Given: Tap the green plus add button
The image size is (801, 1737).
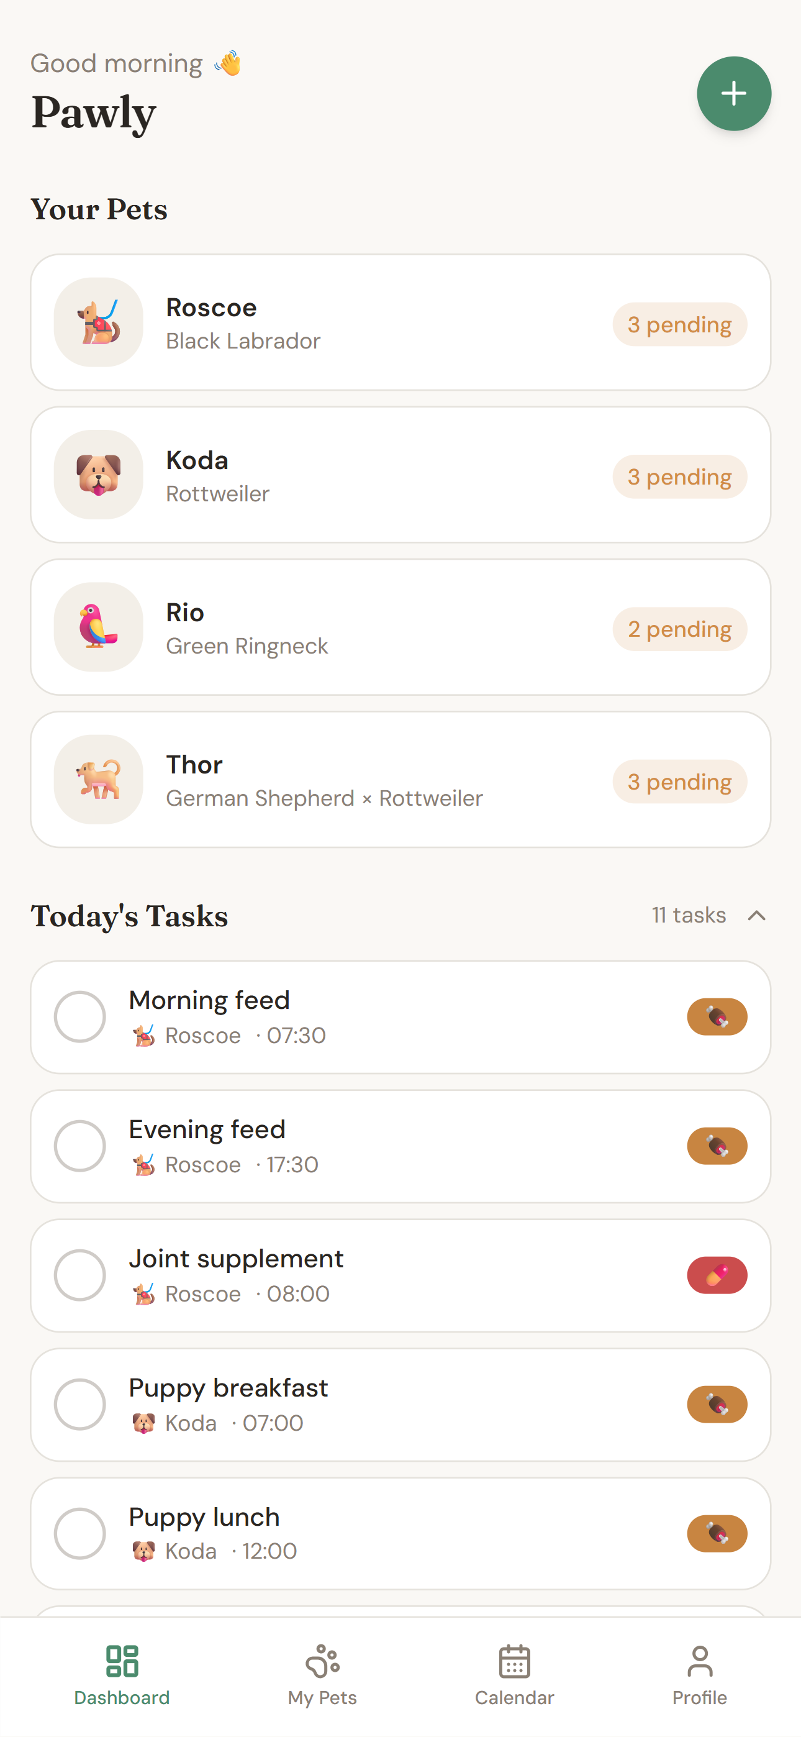Looking at the screenshot, I should click(733, 93).
